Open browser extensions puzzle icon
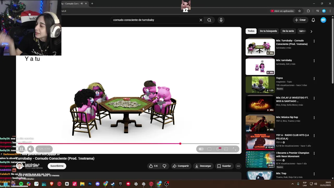Viewport: 334px width, 188px height. point(308,11)
